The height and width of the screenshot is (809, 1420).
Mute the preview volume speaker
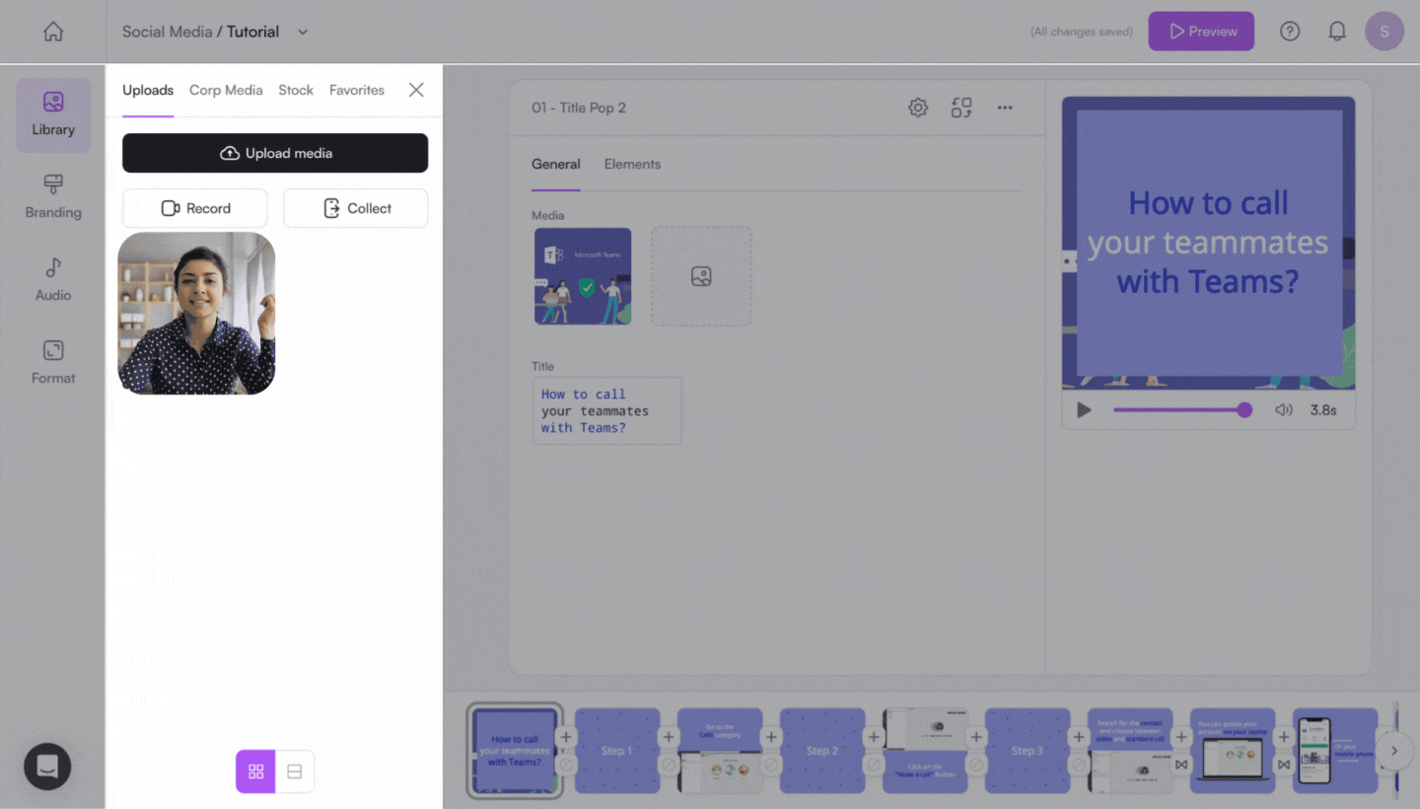[1283, 409]
